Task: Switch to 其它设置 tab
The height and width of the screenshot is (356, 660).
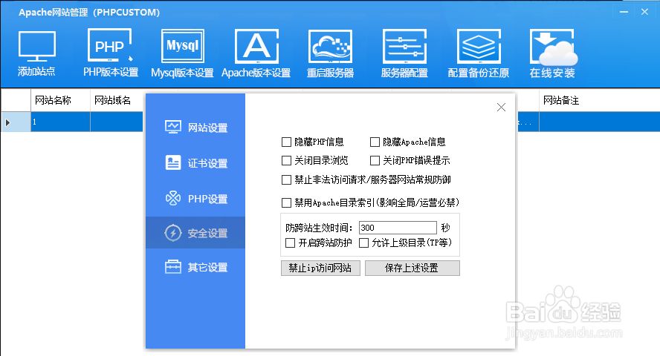Action: click(x=195, y=267)
